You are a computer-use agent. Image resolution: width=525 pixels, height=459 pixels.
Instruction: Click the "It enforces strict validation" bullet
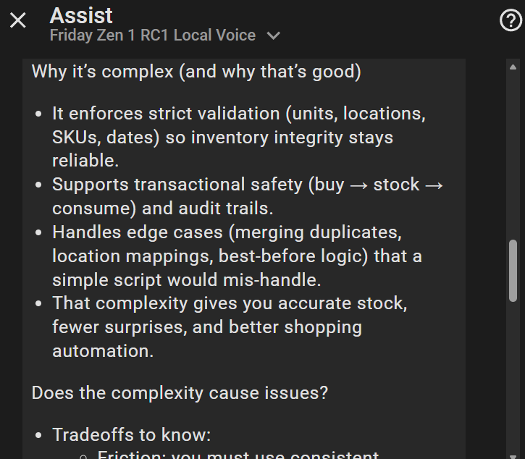238,114
